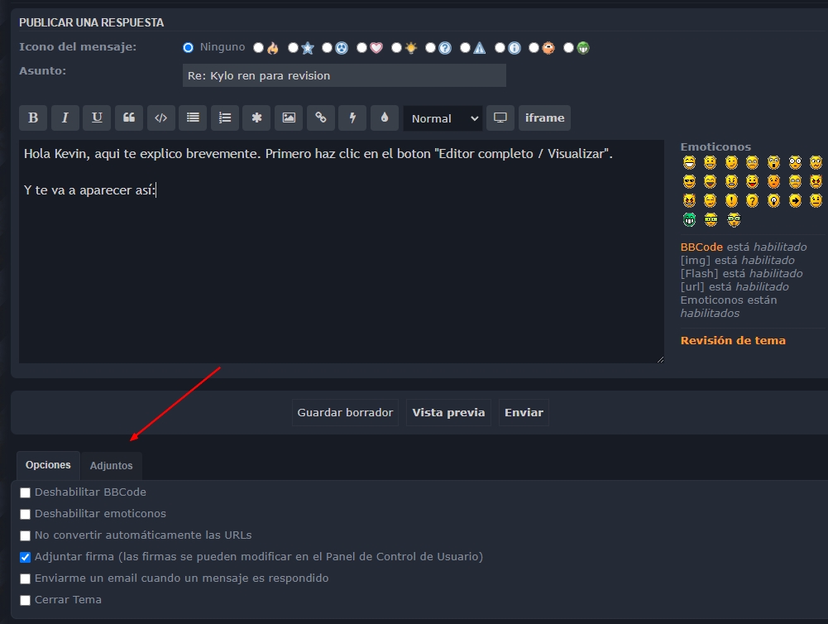Open the font color droplet tool
Viewport: 828px width, 624px height.
pos(385,118)
